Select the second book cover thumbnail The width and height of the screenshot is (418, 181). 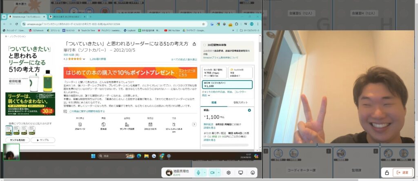[16, 130]
